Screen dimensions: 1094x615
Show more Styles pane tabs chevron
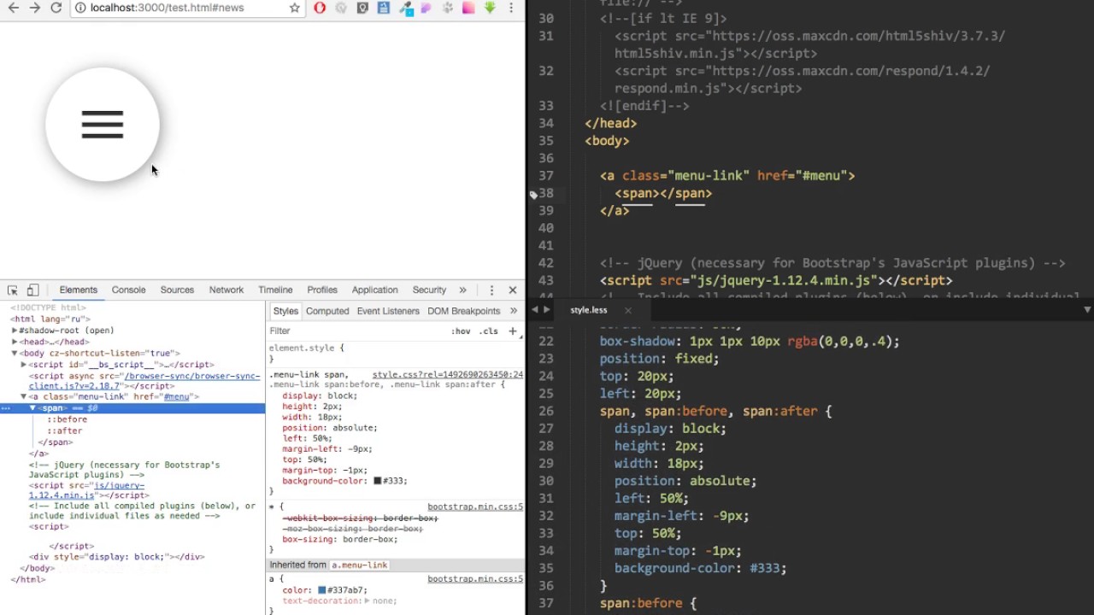[513, 311]
